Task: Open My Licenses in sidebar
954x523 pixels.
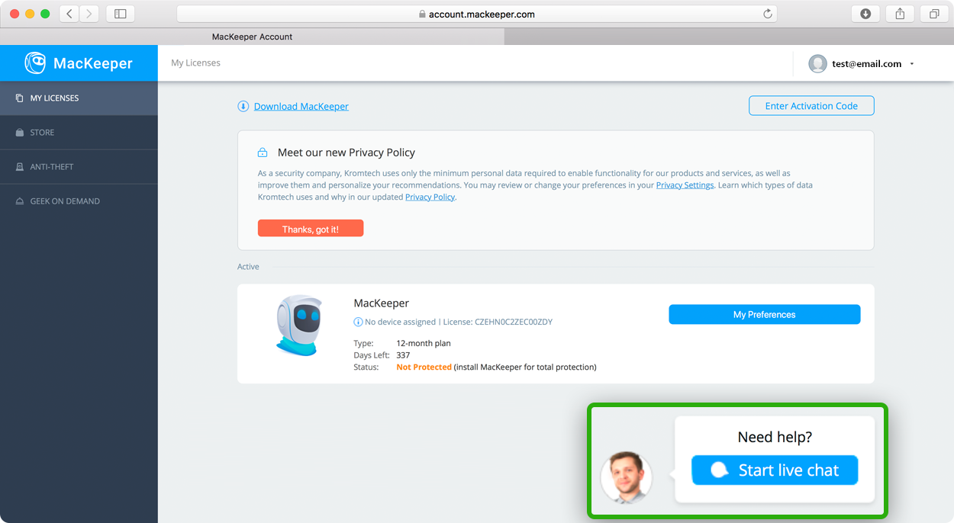Action: (79, 98)
